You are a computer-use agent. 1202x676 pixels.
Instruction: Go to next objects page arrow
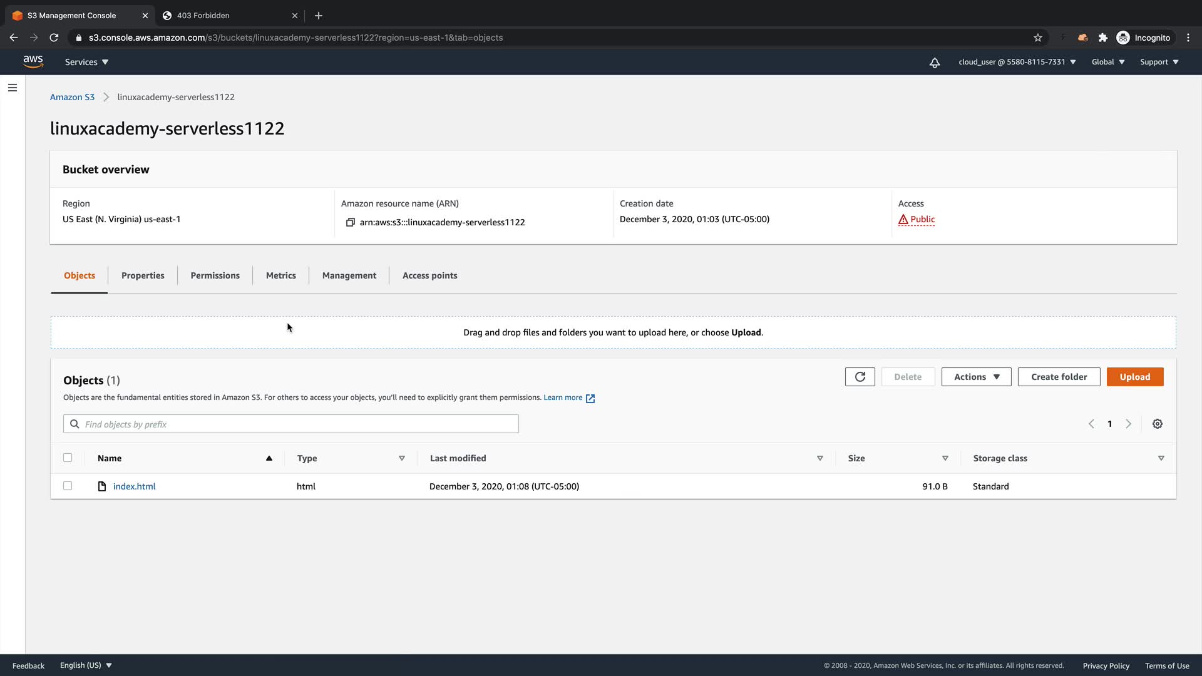point(1129,424)
